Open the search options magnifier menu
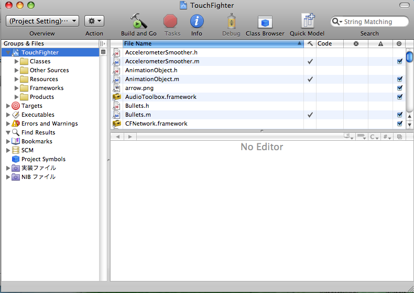 click(336, 21)
